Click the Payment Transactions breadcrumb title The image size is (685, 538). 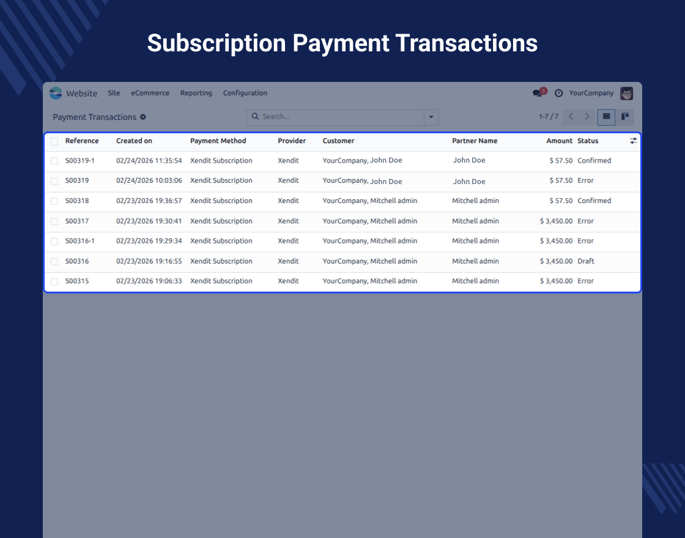coord(94,117)
